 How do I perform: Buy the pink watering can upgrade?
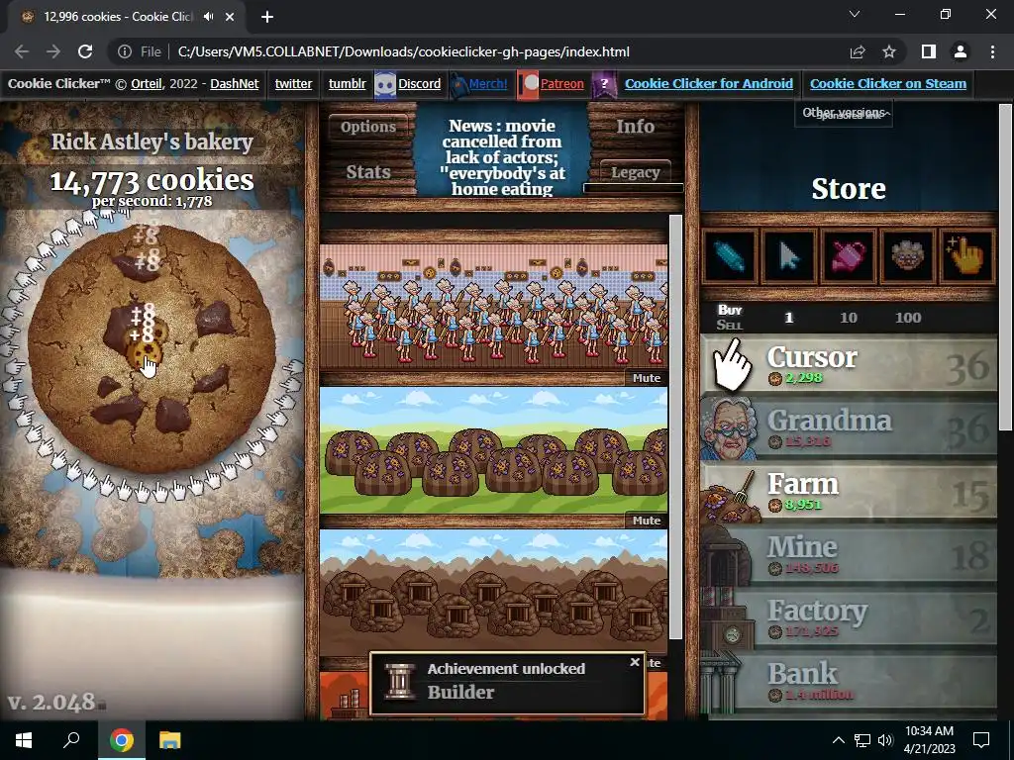pyautogui.click(x=849, y=257)
